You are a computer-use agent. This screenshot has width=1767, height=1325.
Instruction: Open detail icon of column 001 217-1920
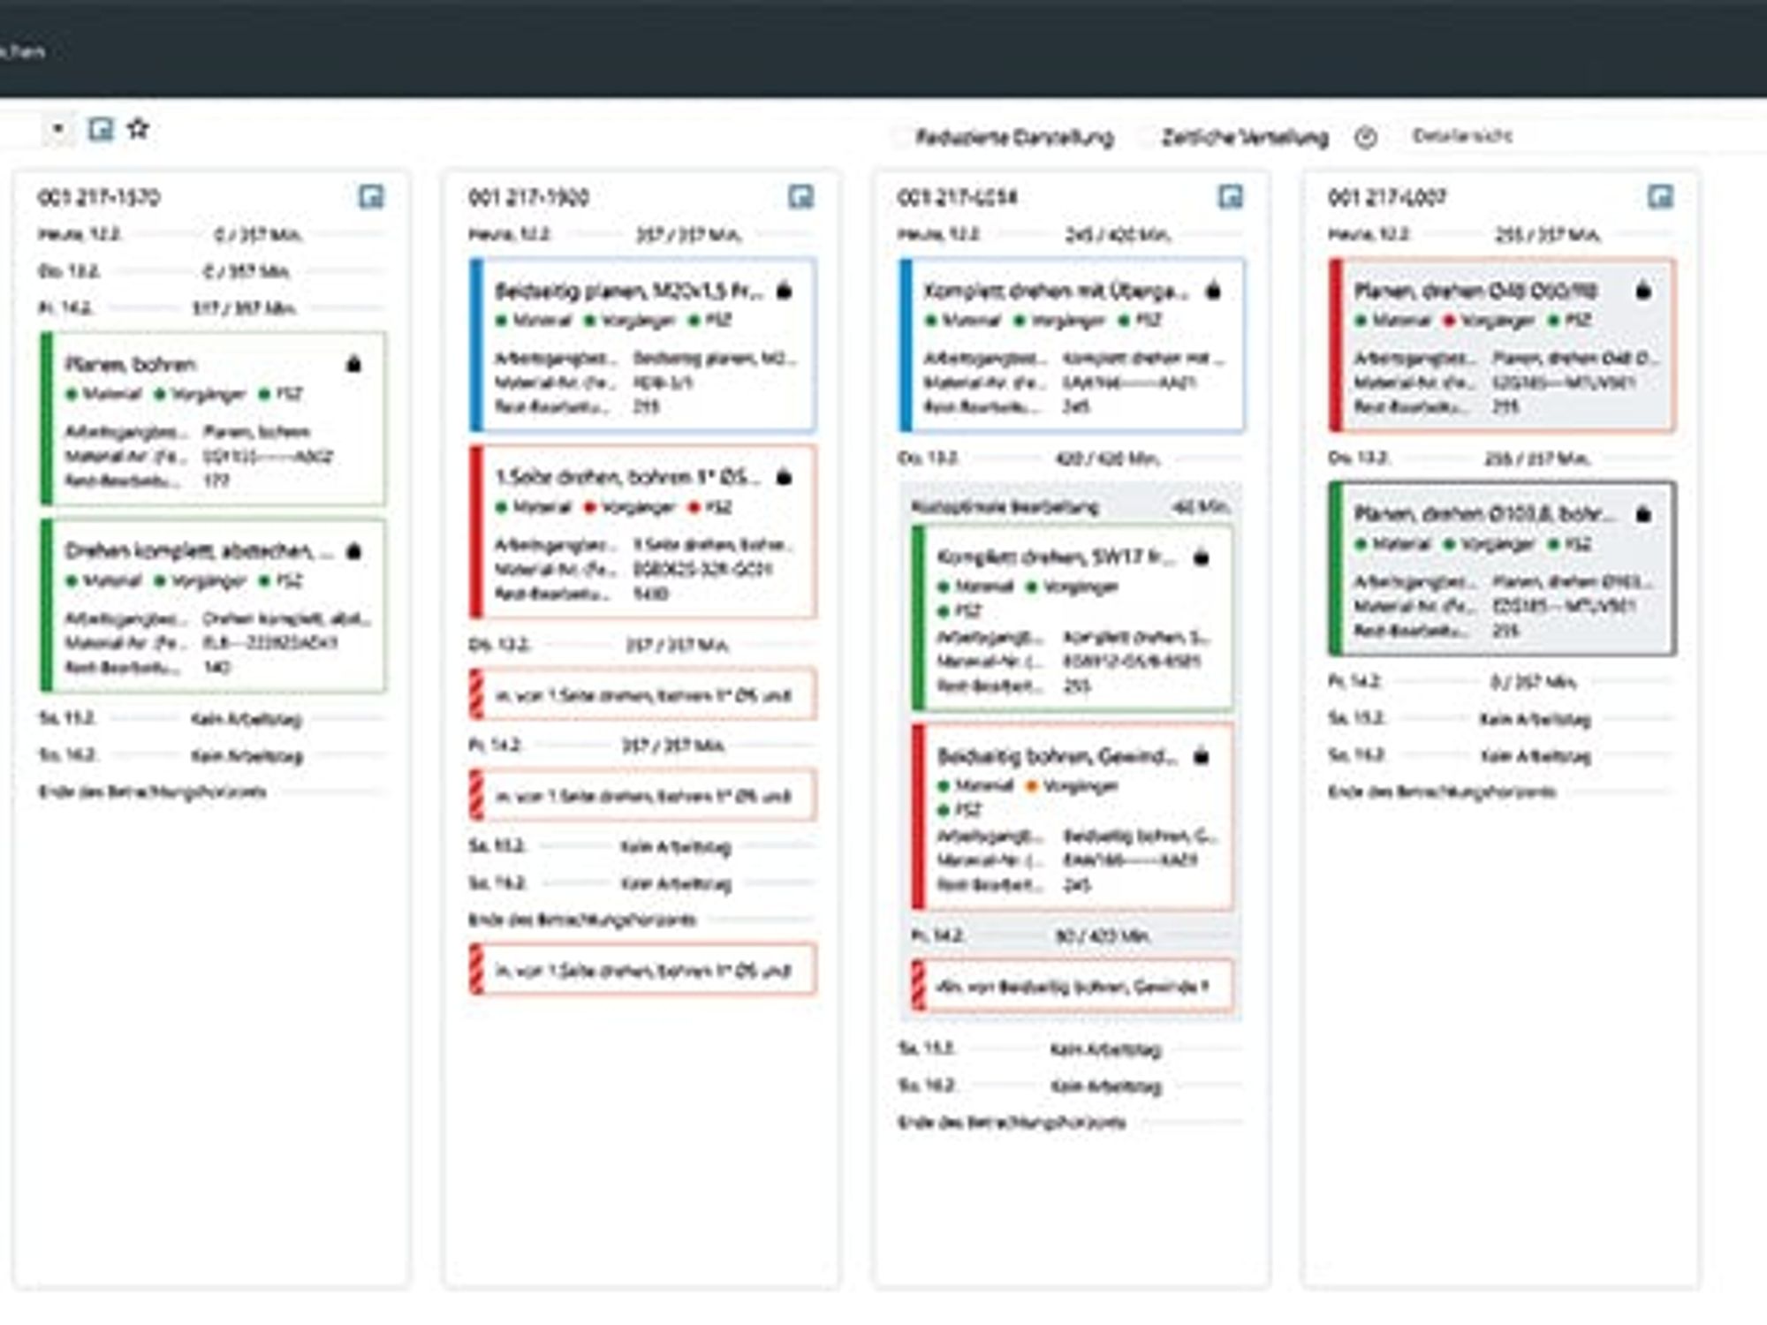800,196
